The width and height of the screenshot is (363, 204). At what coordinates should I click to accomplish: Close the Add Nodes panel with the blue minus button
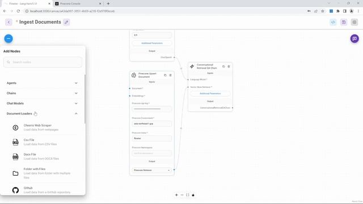click(x=9, y=39)
